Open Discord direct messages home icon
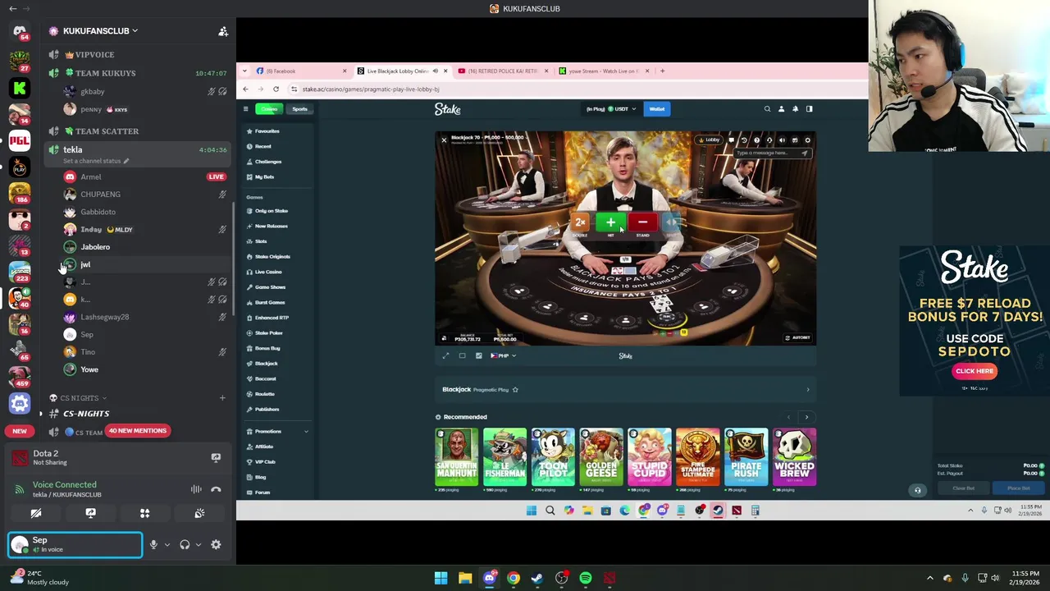1050x591 pixels. click(20, 32)
